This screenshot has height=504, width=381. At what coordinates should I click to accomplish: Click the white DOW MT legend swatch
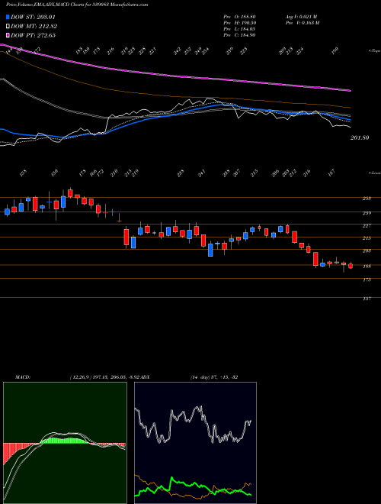click(8, 26)
